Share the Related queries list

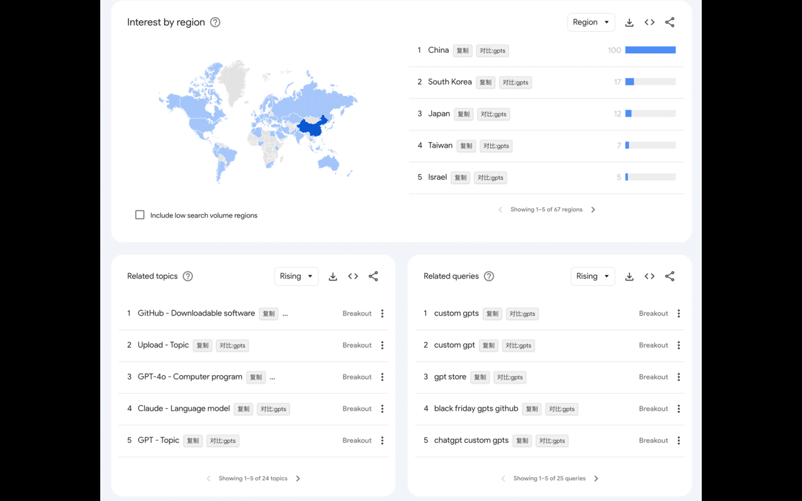[x=669, y=276]
